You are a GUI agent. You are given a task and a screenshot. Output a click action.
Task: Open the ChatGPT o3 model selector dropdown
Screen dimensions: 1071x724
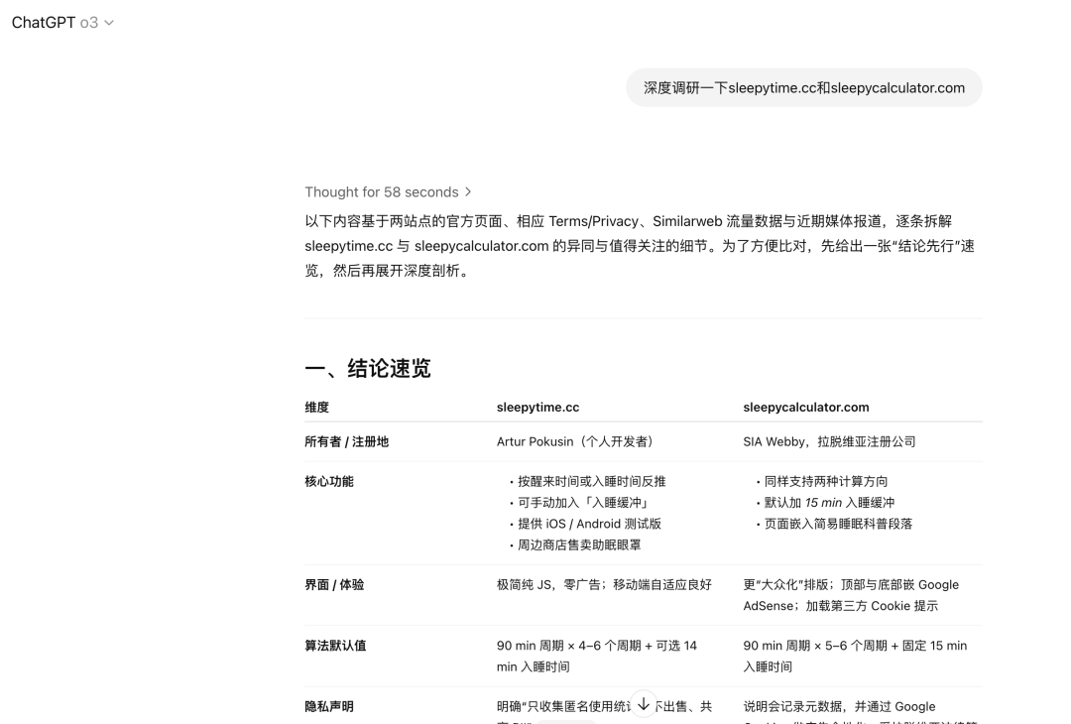[62, 23]
